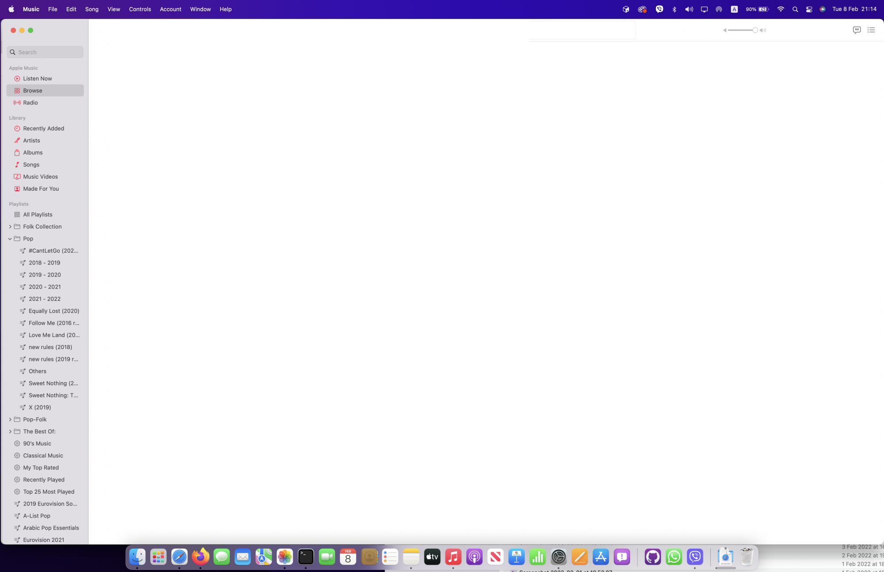Click the Podcasts icon in Dock
884x572 pixels.
coord(474,557)
